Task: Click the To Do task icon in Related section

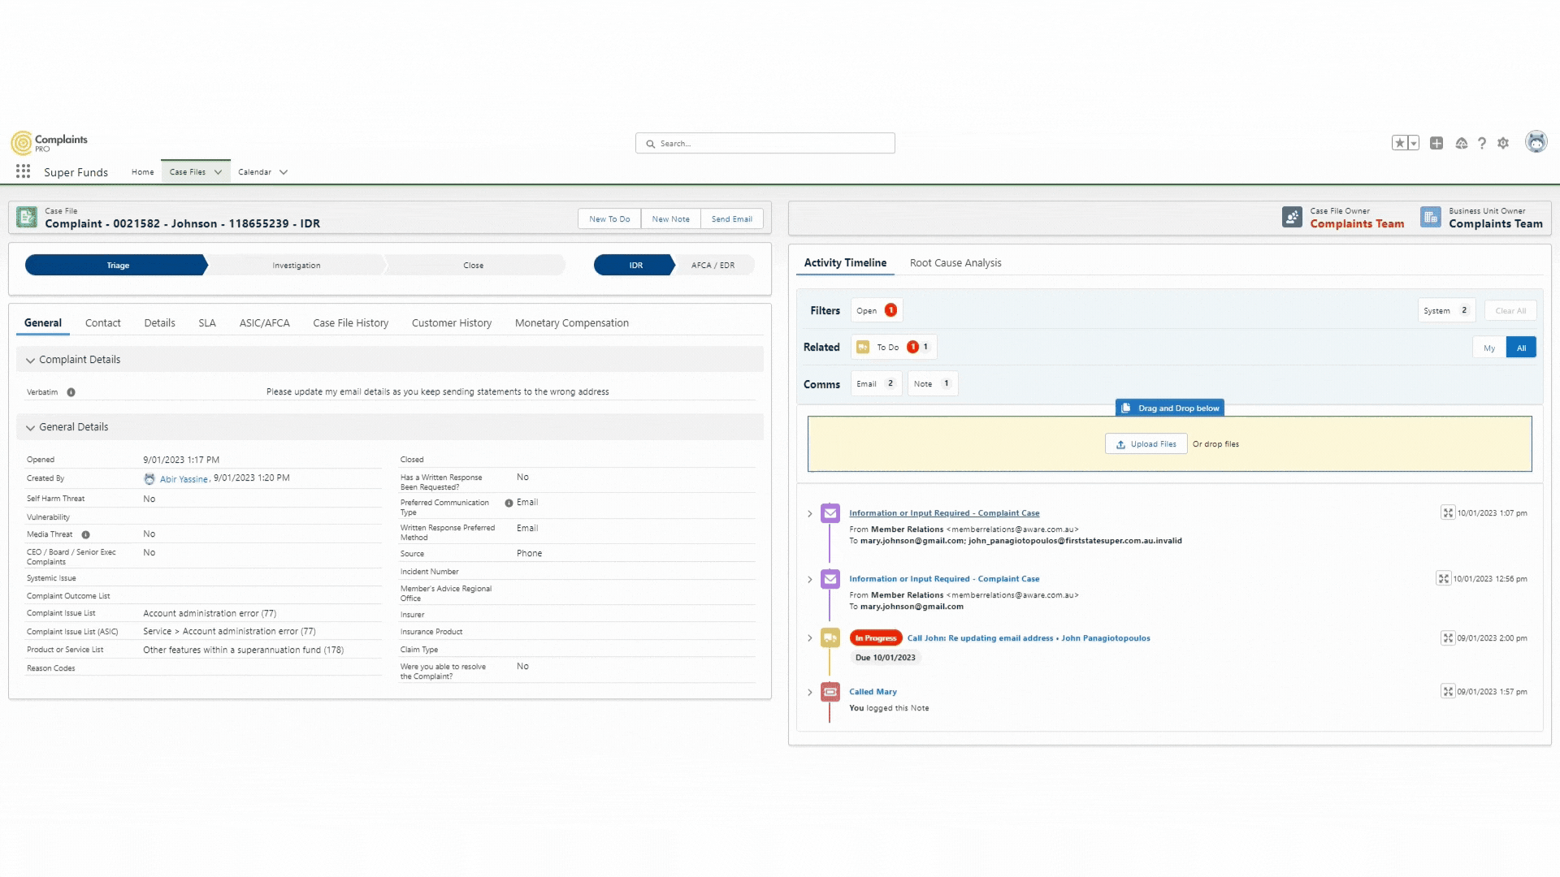Action: 864,347
